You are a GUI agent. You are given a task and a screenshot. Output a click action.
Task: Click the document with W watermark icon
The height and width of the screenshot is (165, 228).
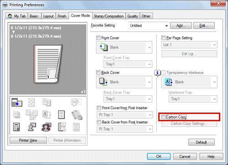tap(62, 114)
